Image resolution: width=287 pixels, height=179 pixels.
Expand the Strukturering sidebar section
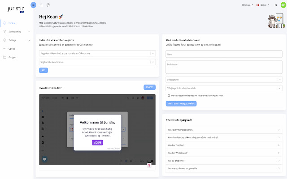pyautogui.click(x=17, y=32)
